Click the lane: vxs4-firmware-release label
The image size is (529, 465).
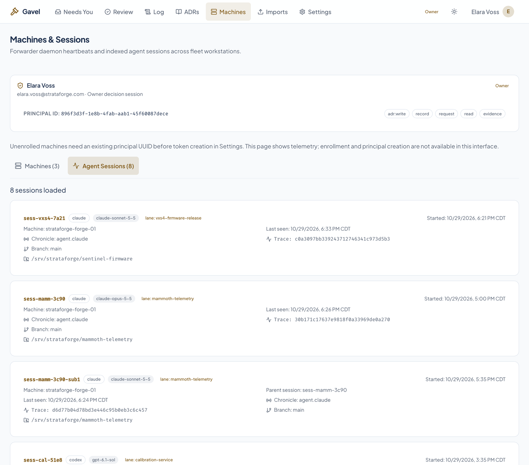(173, 218)
